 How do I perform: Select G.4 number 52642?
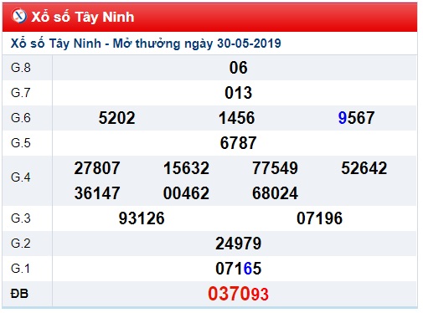click(x=364, y=168)
